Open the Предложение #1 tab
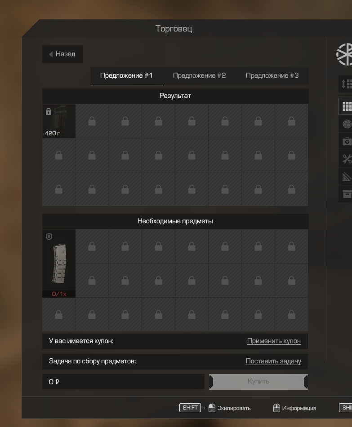 pyautogui.click(x=126, y=76)
